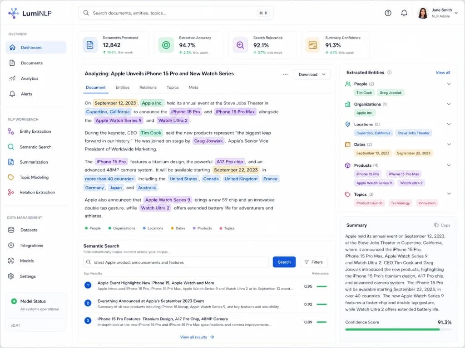Open the Documents sidebar icon

tap(12, 63)
